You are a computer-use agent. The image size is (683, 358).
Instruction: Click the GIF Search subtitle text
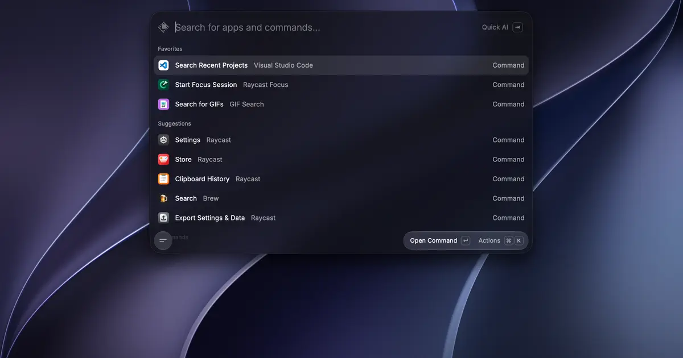click(246, 104)
